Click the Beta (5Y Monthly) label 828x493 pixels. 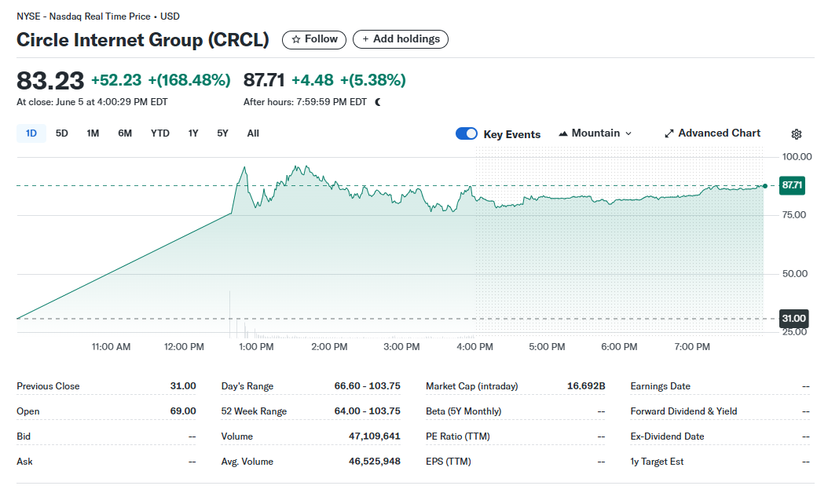(x=463, y=411)
